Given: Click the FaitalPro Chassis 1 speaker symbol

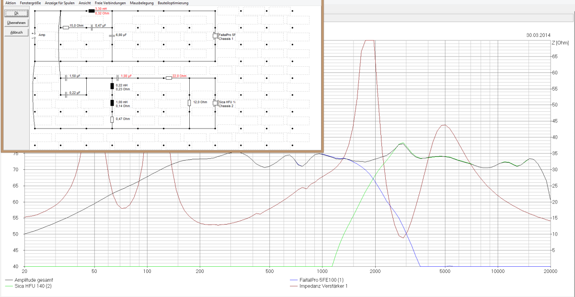Looking at the screenshot, I should [x=215, y=36].
